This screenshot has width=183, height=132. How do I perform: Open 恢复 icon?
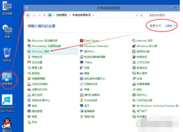click(x=81, y=68)
